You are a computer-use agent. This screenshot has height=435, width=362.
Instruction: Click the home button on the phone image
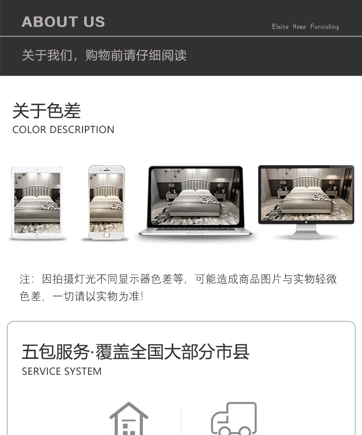pos(107,235)
